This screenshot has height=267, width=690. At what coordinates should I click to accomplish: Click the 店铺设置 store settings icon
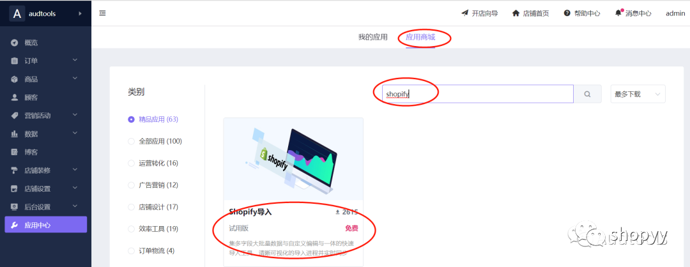[15, 188]
